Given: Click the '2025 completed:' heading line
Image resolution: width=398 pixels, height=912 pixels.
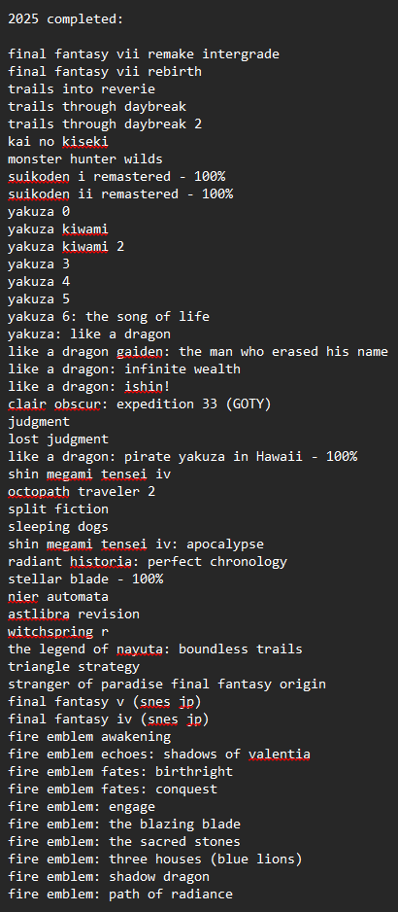Looking at the screenshot, I should tap(66, 19).
